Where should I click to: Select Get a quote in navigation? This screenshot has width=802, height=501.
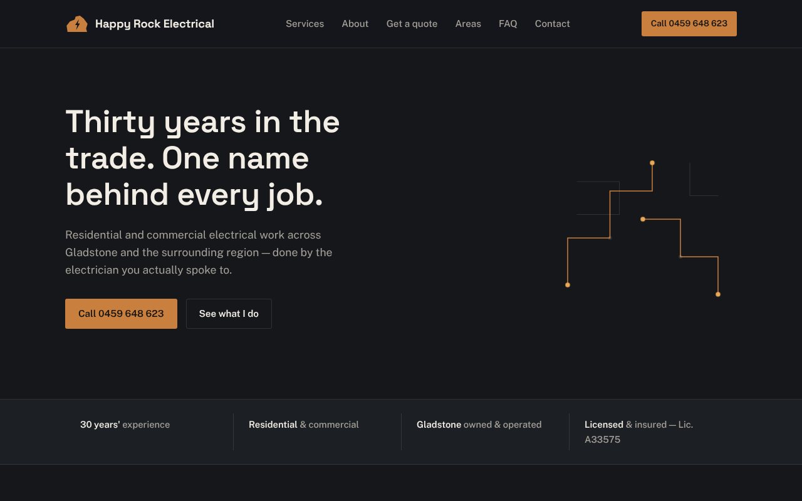412,24
